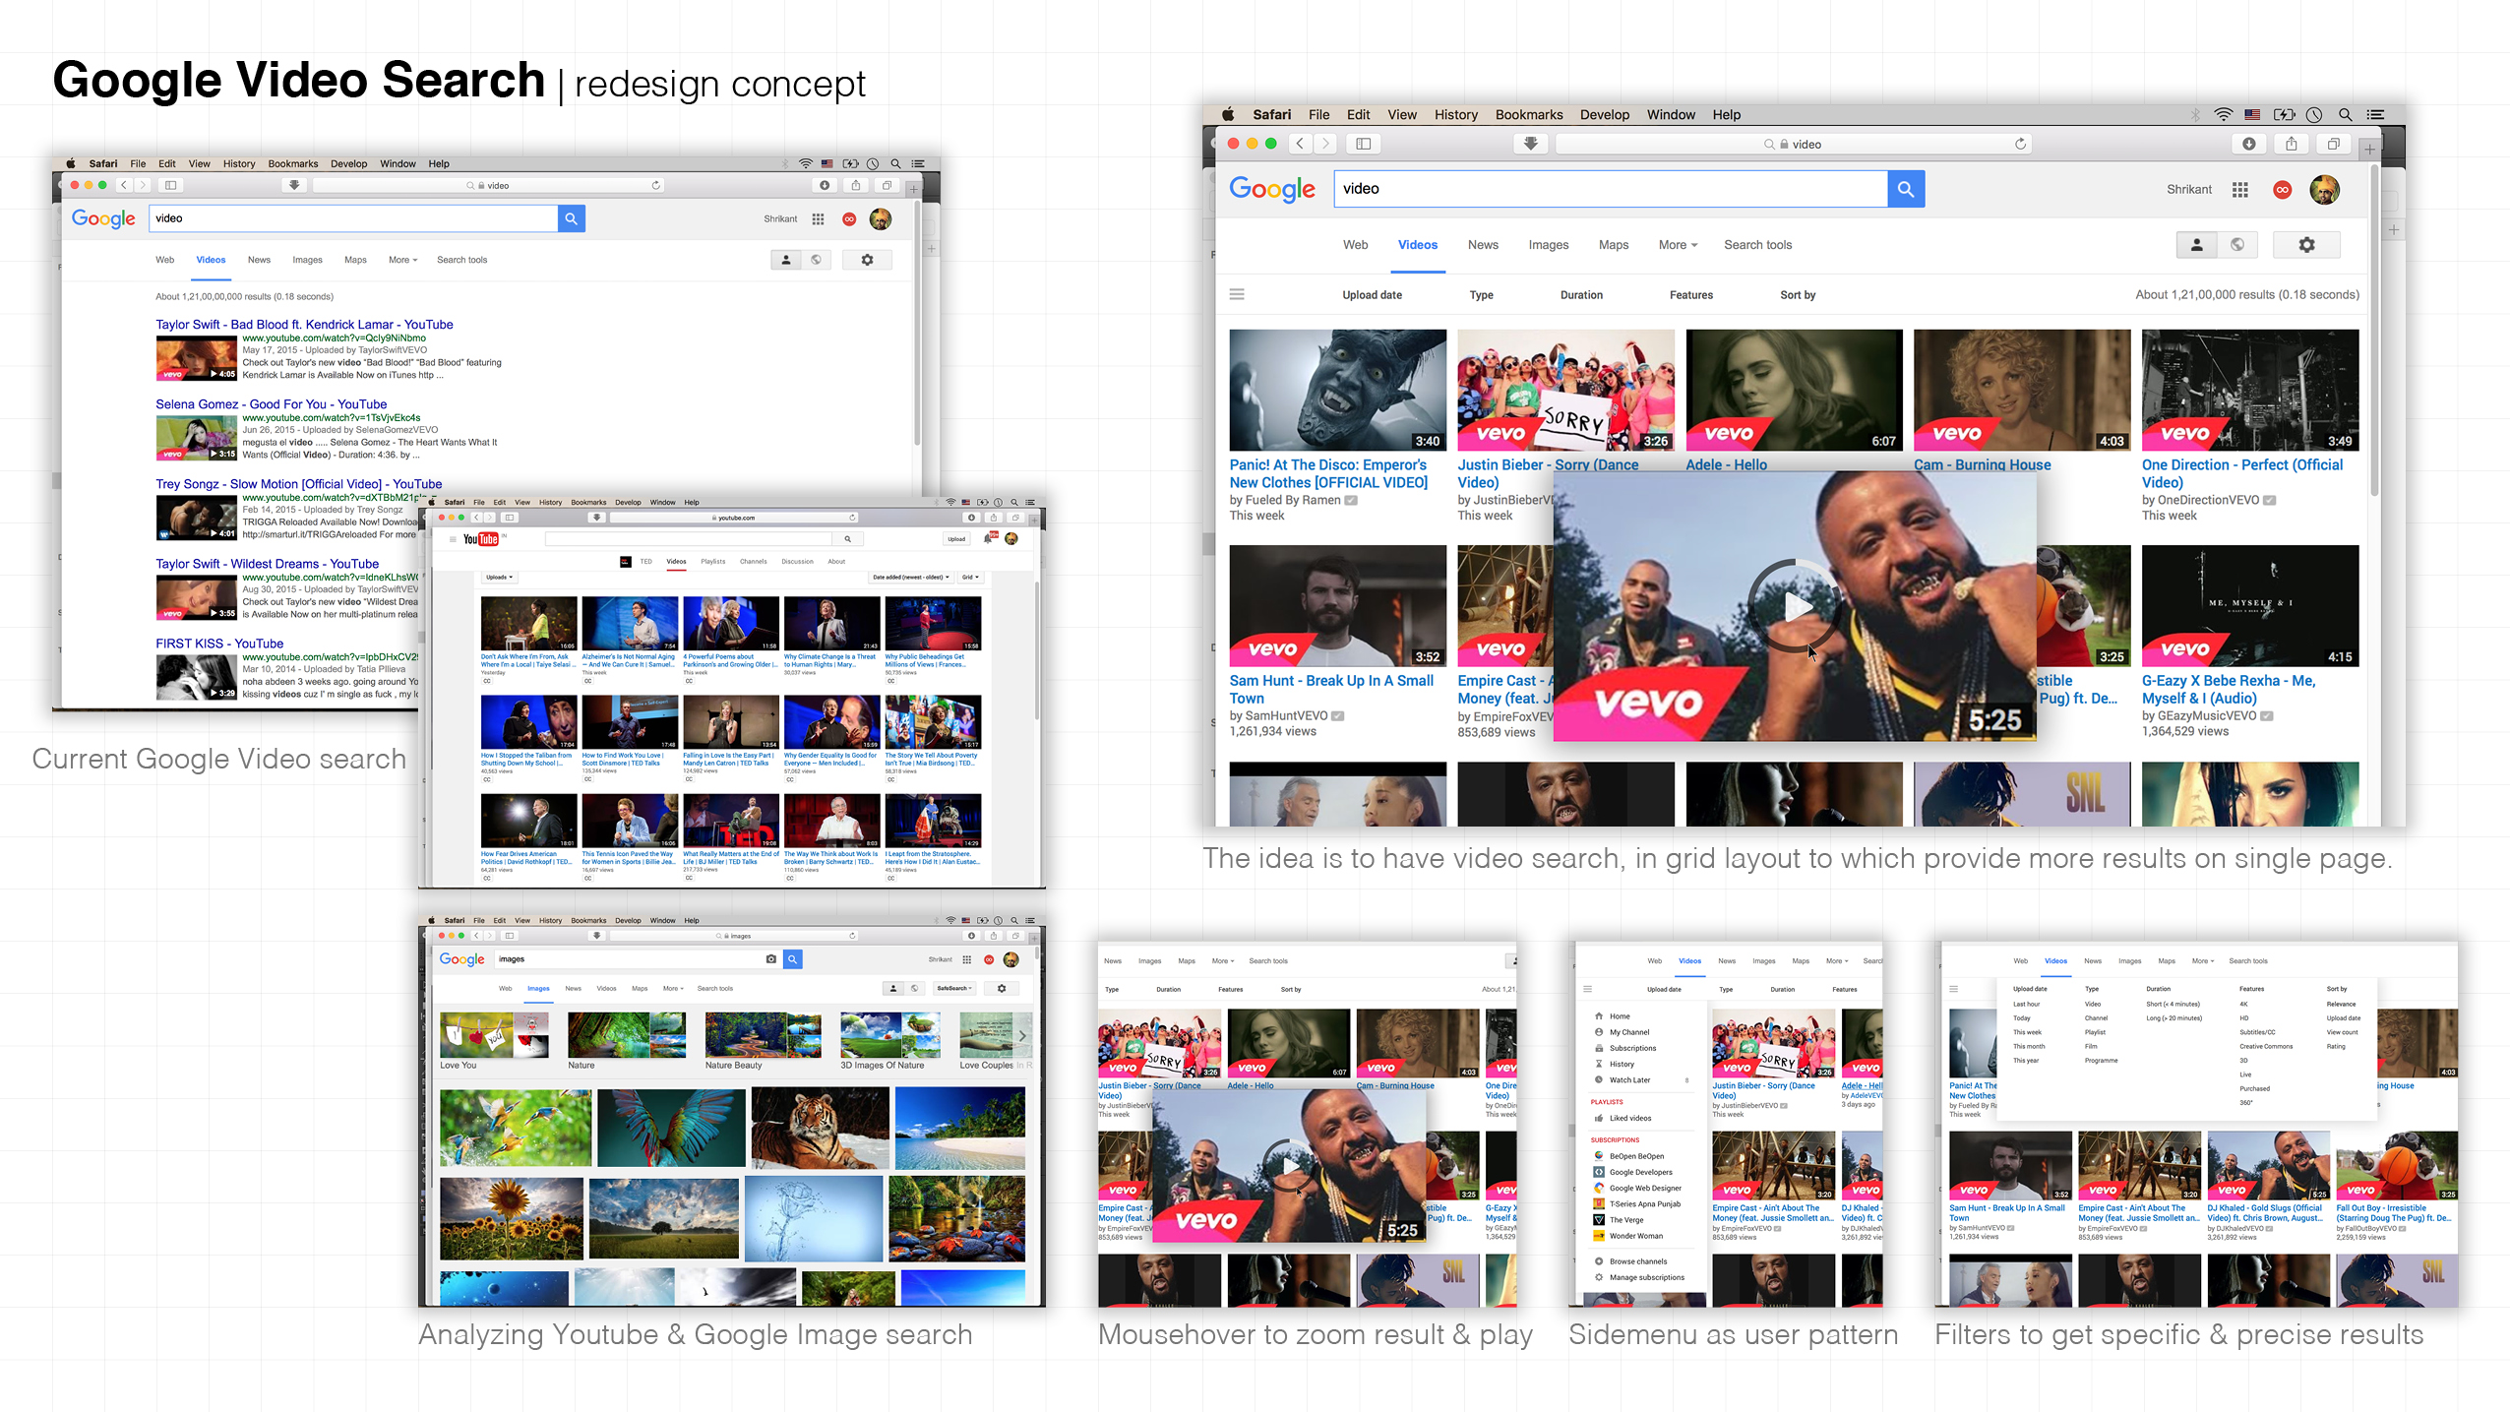Toggle personal results person button in the large redesign window
Viewport: 2510px width, 1412px height.
[2196, 245]
